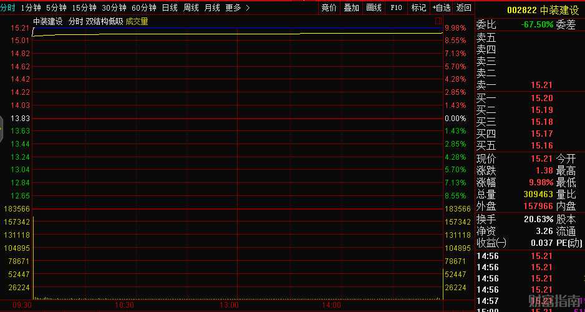Click the 12.65 price axis label
The width and height of the screenshot is (585, 312).
point(20,195)
